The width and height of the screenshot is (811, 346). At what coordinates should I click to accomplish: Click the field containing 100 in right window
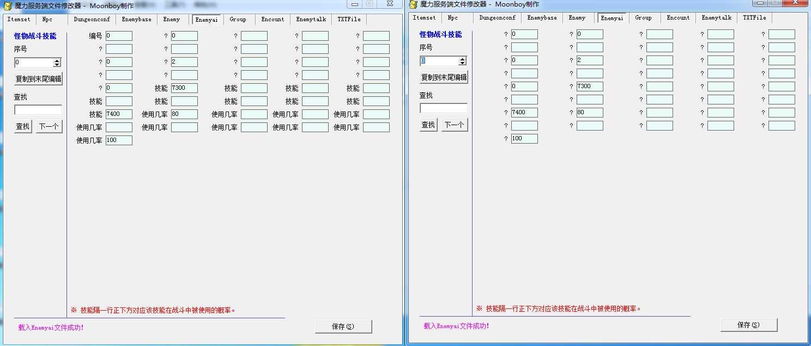pyautogui.click(x=524, y=139)
